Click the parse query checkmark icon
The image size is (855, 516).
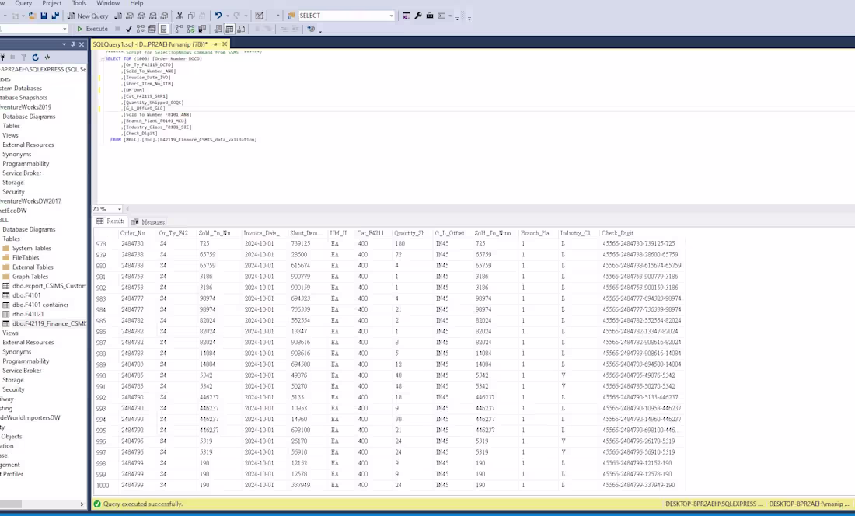click(129, 29)
